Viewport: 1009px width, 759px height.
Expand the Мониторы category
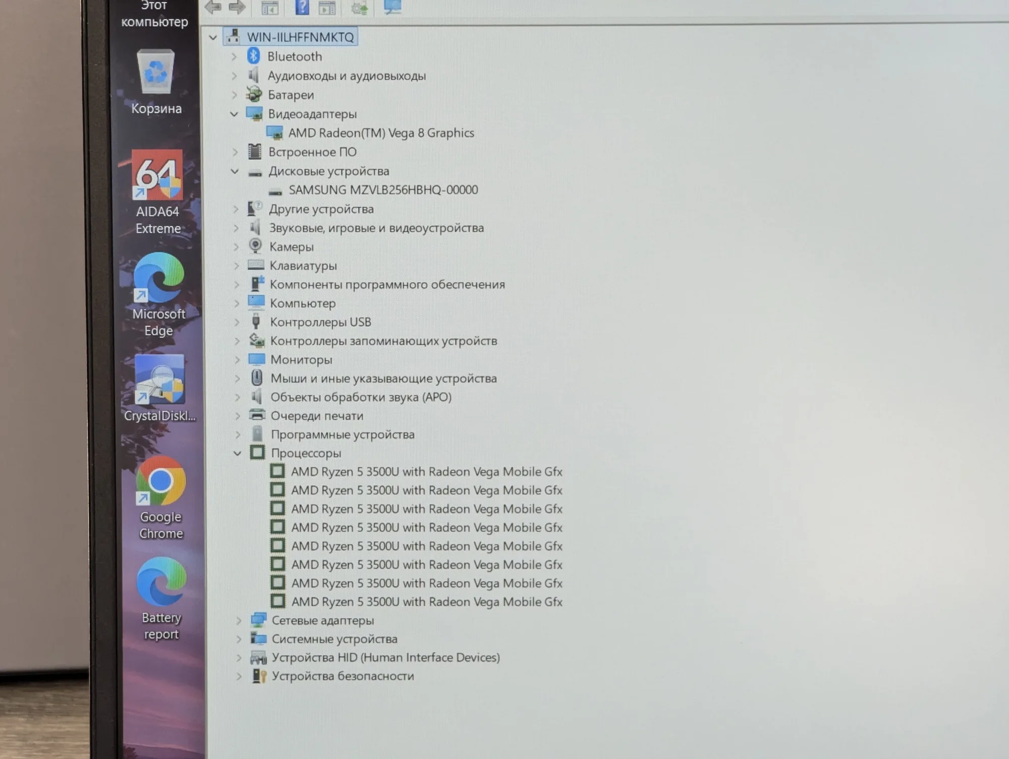coord(237,360)
